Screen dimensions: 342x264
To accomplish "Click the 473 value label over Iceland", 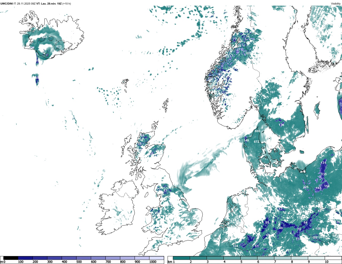I will point(59,46).
